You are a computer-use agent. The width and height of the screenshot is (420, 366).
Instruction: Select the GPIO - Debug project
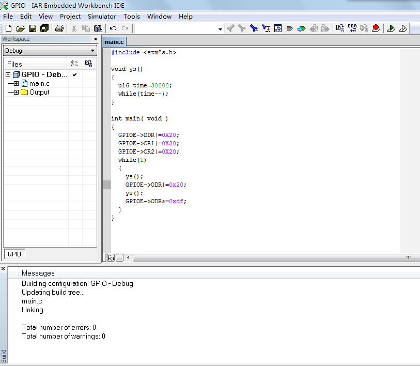[44, 74]
